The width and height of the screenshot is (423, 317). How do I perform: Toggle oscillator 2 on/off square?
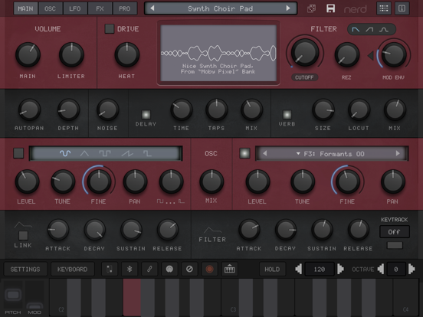click(x=244, y=153)
